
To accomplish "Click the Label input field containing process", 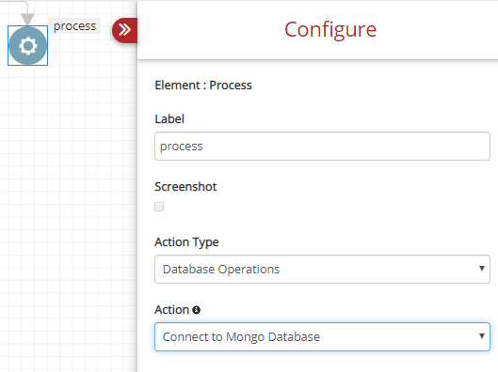I will [322, 146].
